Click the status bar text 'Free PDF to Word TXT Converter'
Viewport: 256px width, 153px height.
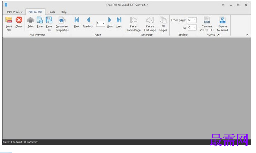(x=20, y=142)
